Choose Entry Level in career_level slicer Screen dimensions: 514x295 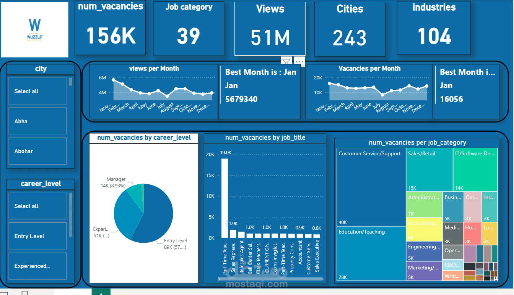(38, 236)
